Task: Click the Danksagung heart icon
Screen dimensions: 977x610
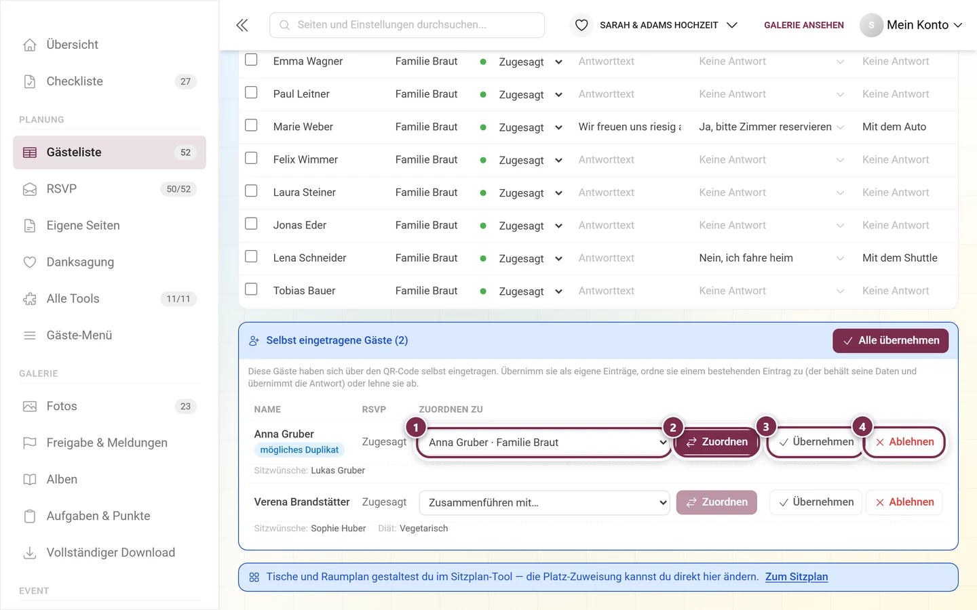Action: tap(30, 262)
